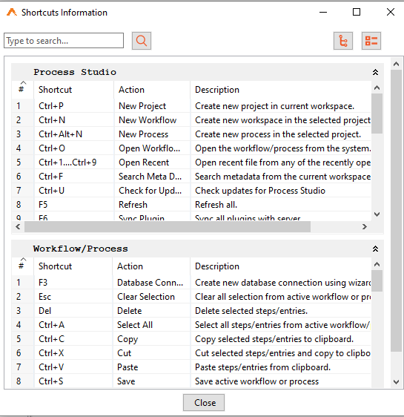The height and width of the screenshot is (417, 404).
Task: Select the F5 shortcut cell
Action: tap(73, 205)
